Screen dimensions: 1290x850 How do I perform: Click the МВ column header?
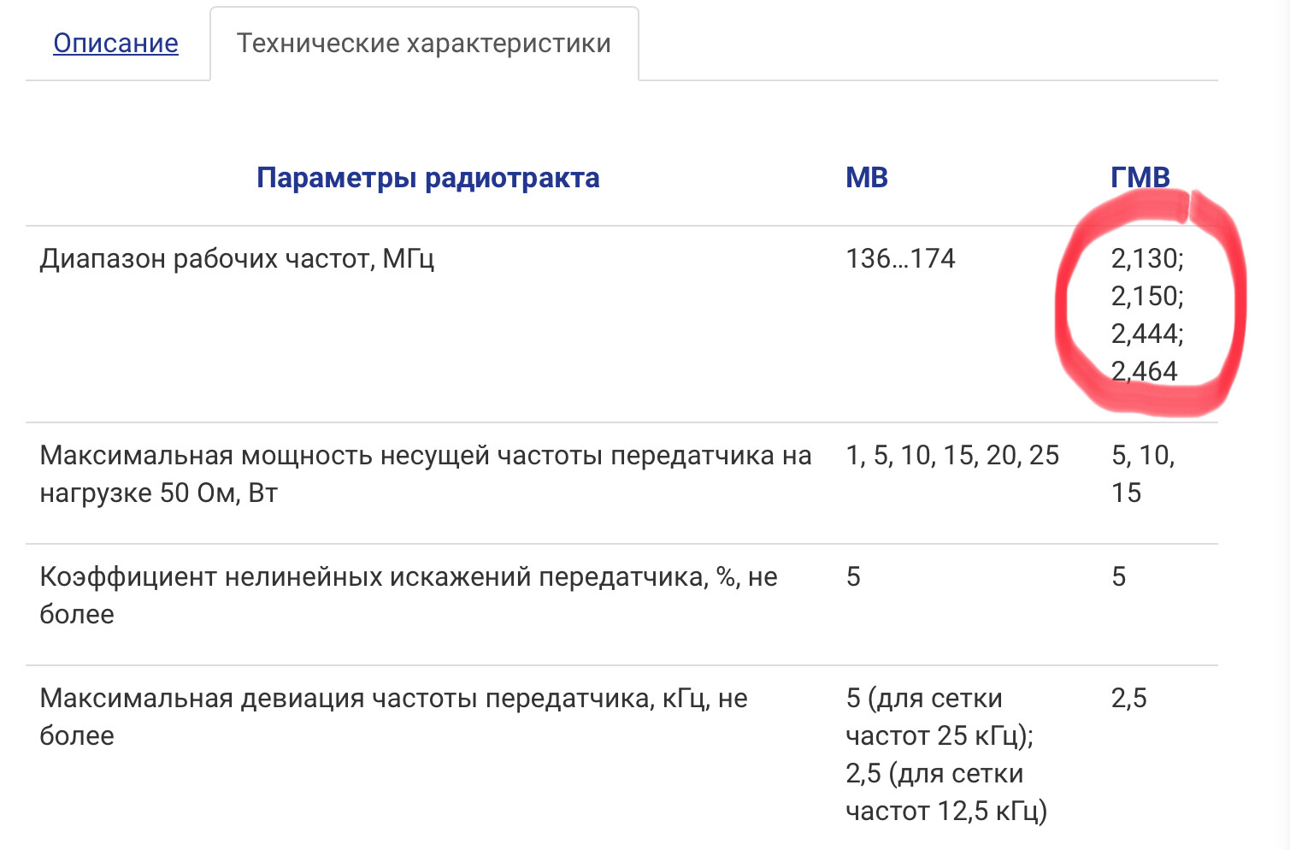click(866, 178)
